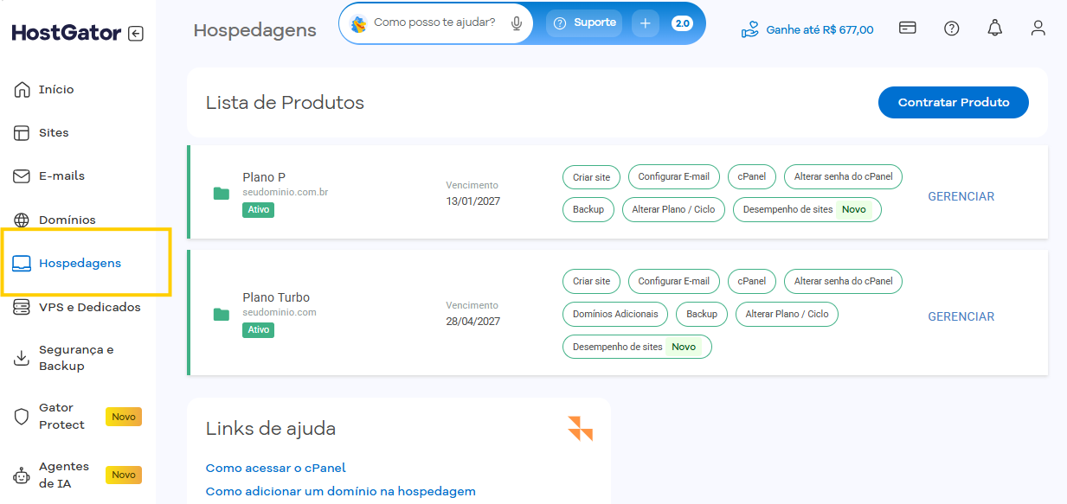
Task: Open Como acessar o cPanel link
Action: point(275,468)
